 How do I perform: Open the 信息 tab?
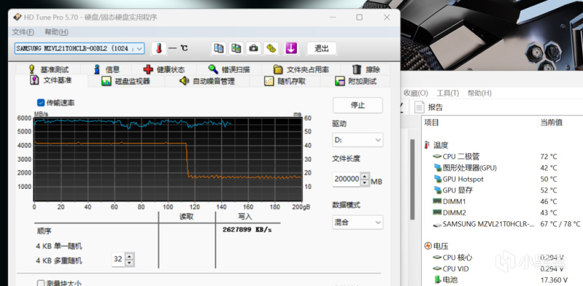pos(107,69)
